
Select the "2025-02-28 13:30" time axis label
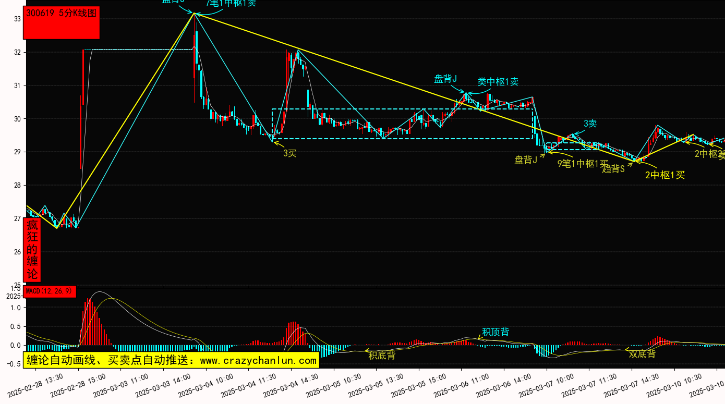[36, 385]
